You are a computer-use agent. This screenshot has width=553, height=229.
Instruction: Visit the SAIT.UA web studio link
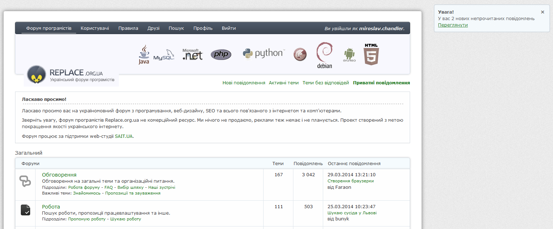pyautogui.click(x=124, y=136)
